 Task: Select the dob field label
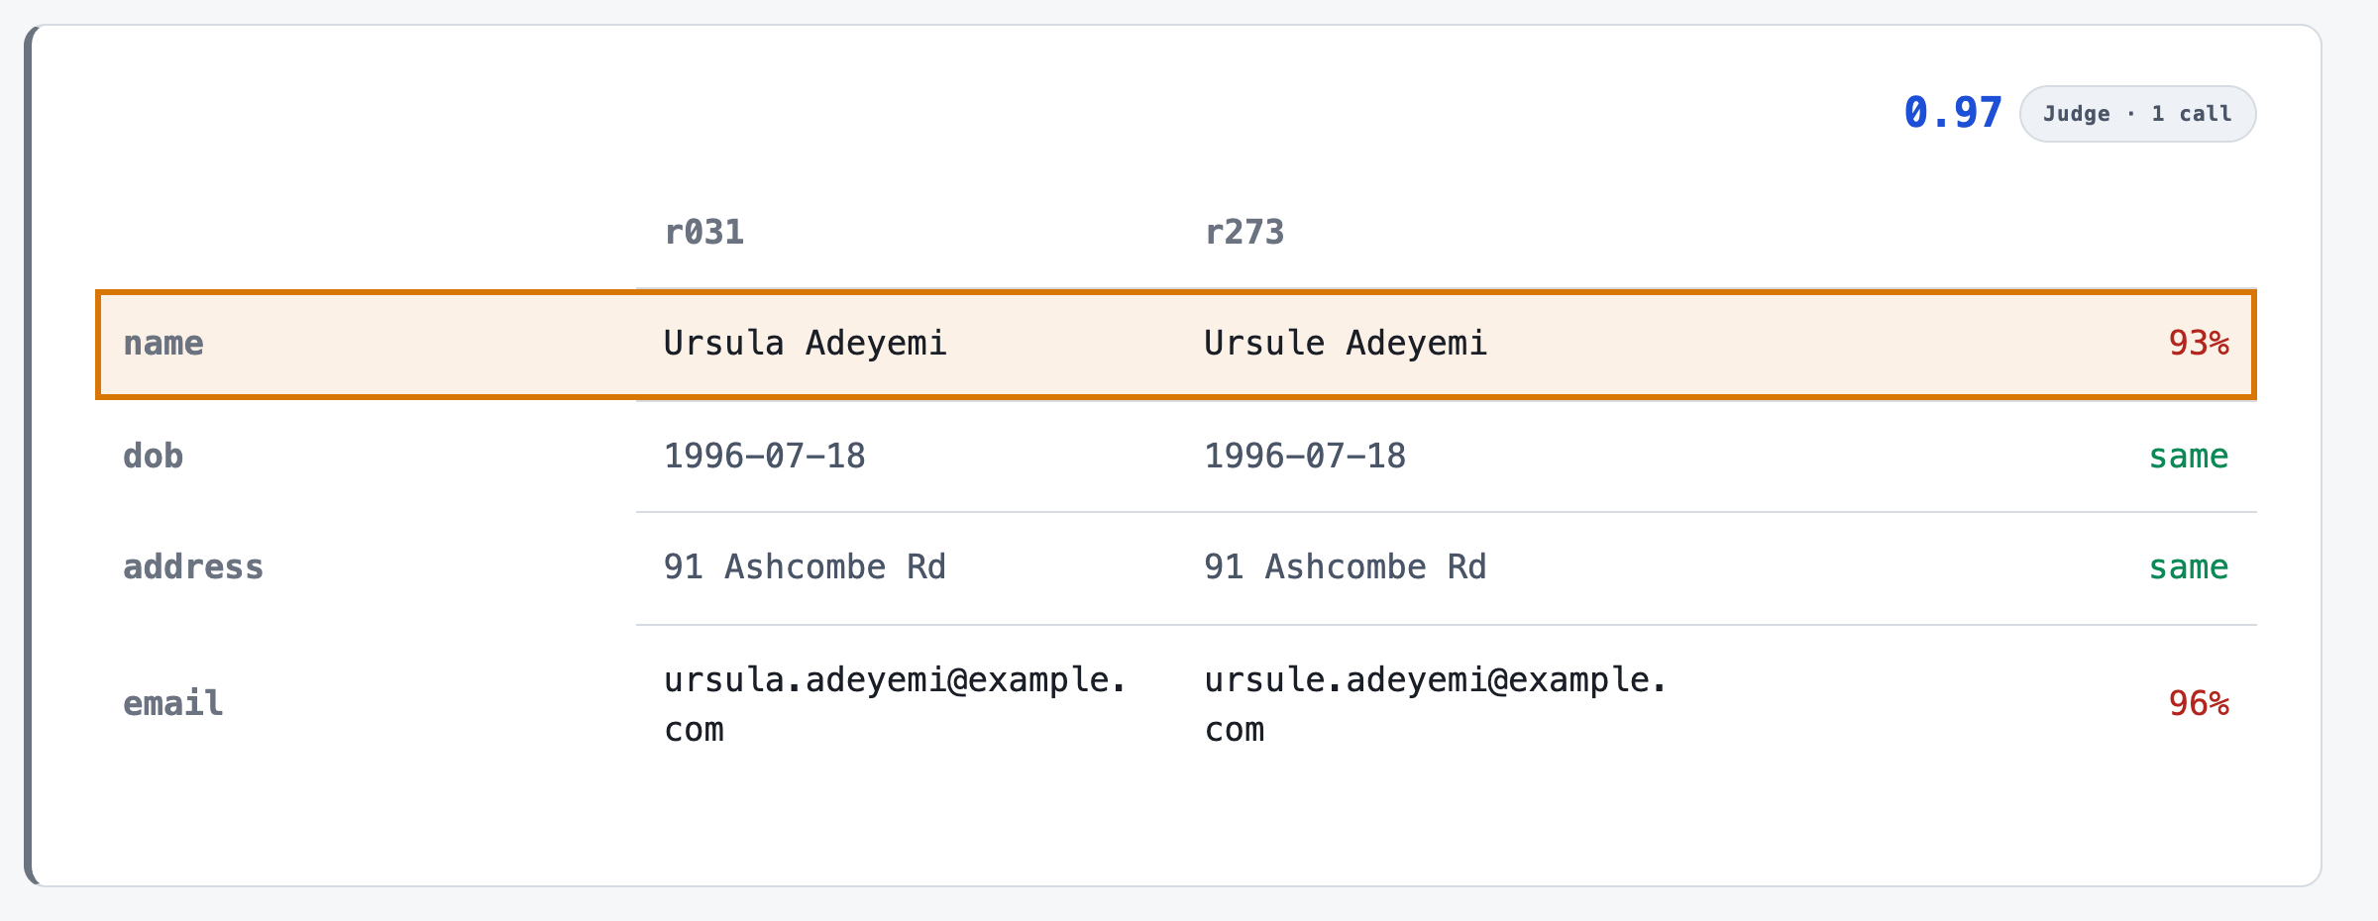tap(154, 457)
